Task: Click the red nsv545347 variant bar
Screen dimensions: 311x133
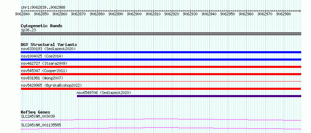Action: pos(161,74)
